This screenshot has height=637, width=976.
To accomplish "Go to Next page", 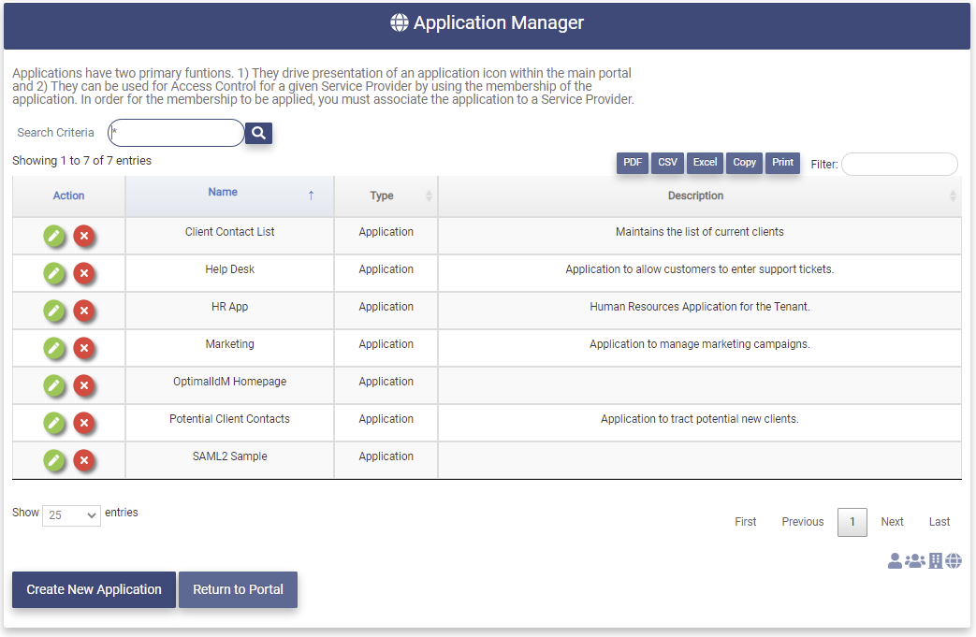I will [x=892, y=522].
